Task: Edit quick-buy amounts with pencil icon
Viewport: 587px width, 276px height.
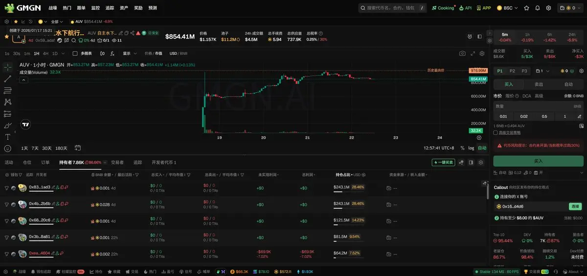Action: [579, 116]
